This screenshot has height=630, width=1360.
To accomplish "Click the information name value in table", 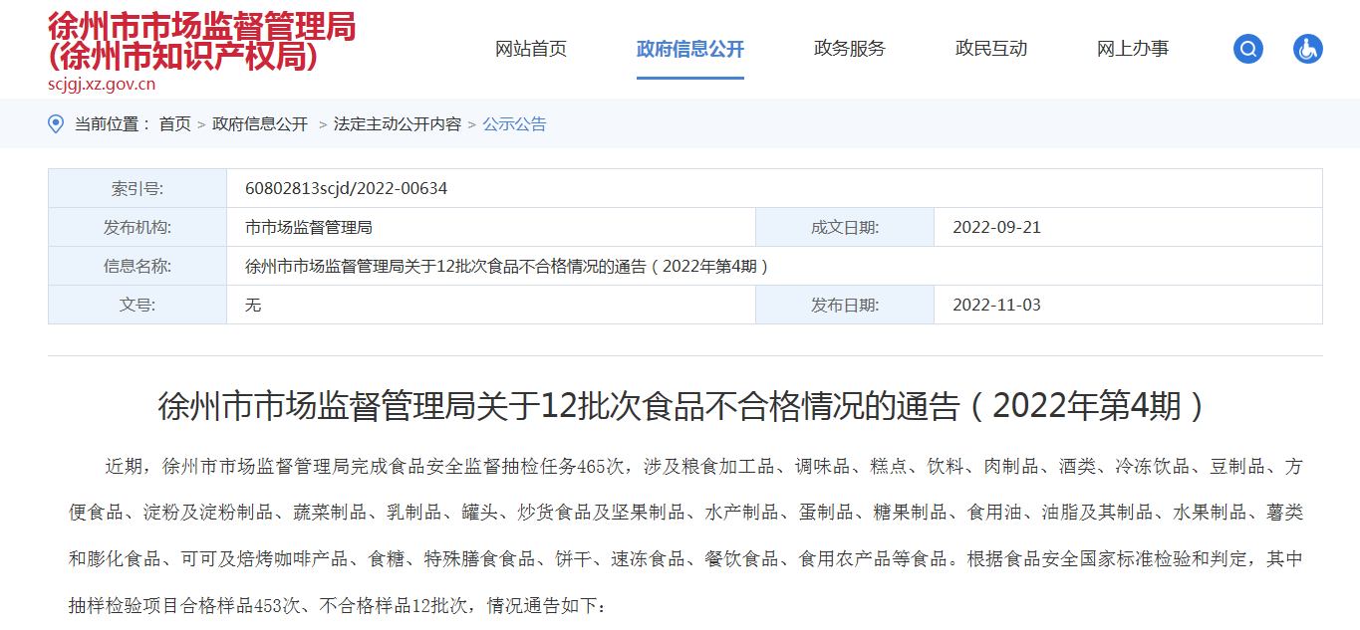I will pyautogui.click(x=510, y=266).
